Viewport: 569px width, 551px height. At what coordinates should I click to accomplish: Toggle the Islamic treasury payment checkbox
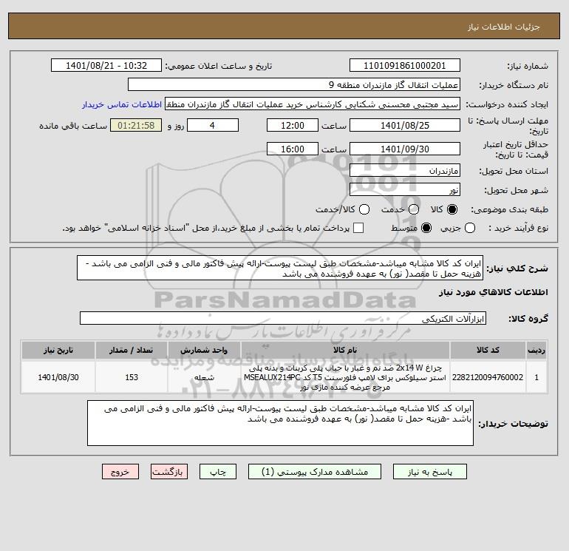[358, 228]
